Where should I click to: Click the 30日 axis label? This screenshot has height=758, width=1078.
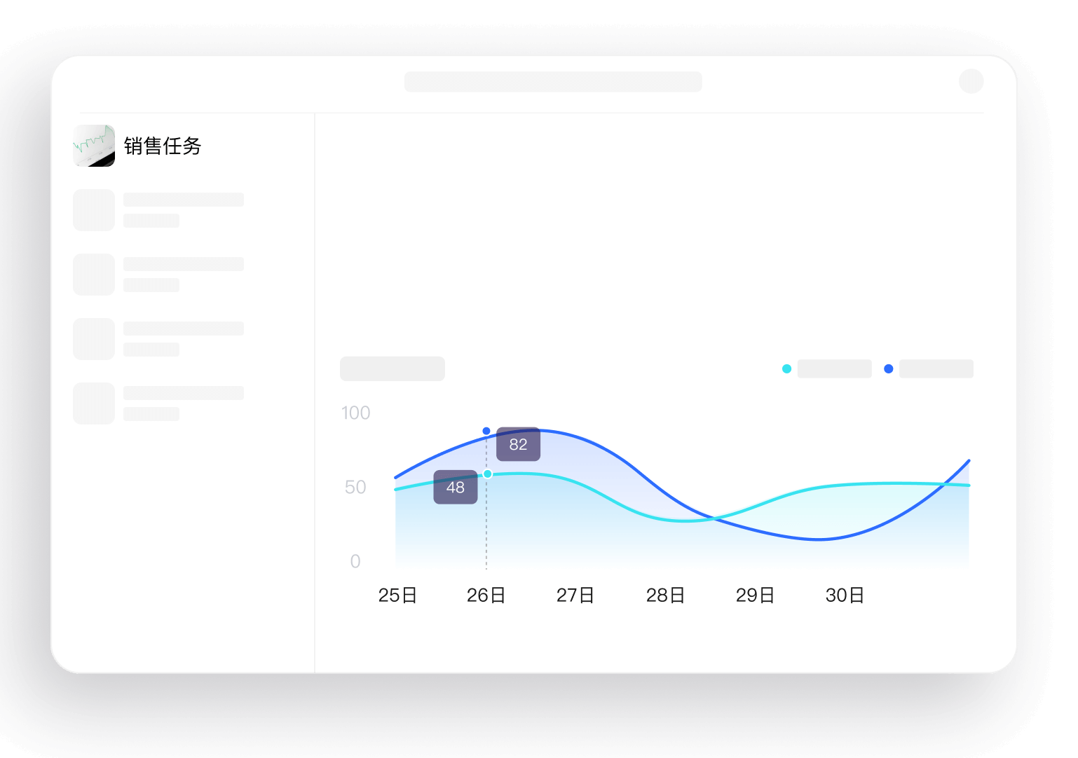click(x=845, y=595)
